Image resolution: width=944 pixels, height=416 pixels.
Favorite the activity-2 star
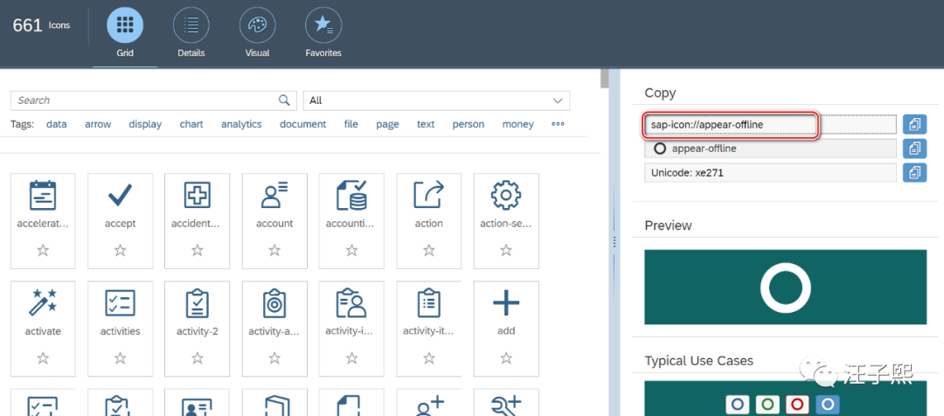[x=198, y=358]
